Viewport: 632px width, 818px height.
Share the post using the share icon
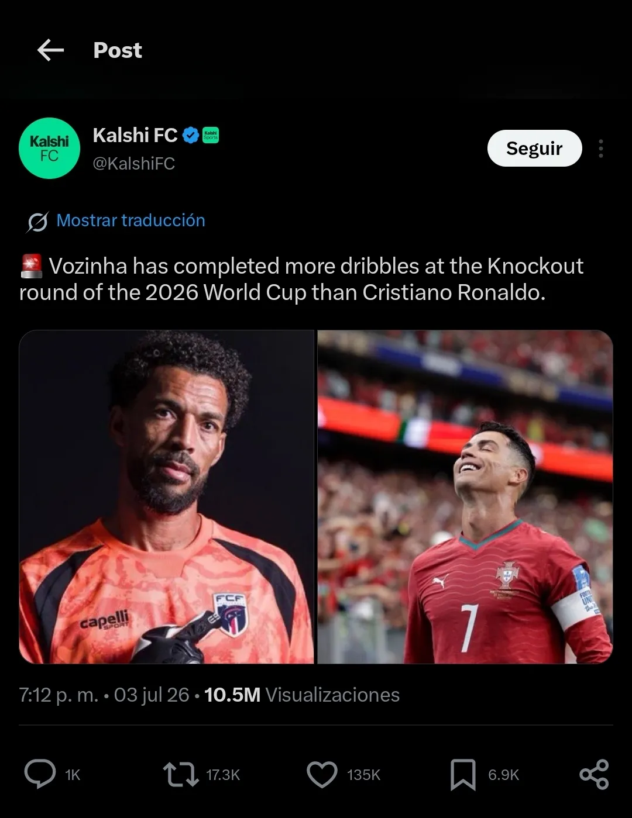[594, 775]
